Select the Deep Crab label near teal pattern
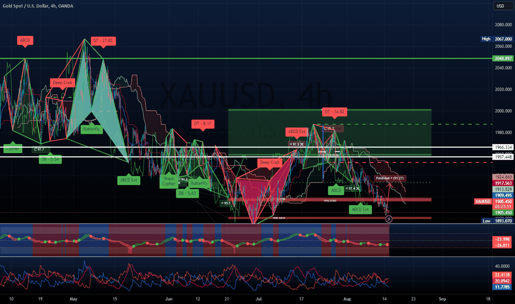The height and width of the screenshot is (304, 515). coord(62,82)
